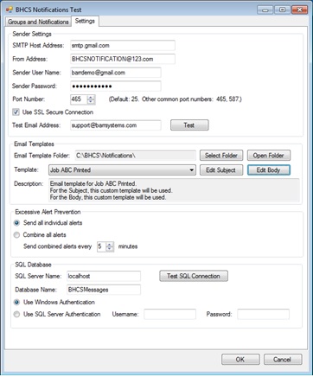Increase combined alerts minutes value
Image resolution: width=313 pixels, height=377 pixels.
click(110, 245)
